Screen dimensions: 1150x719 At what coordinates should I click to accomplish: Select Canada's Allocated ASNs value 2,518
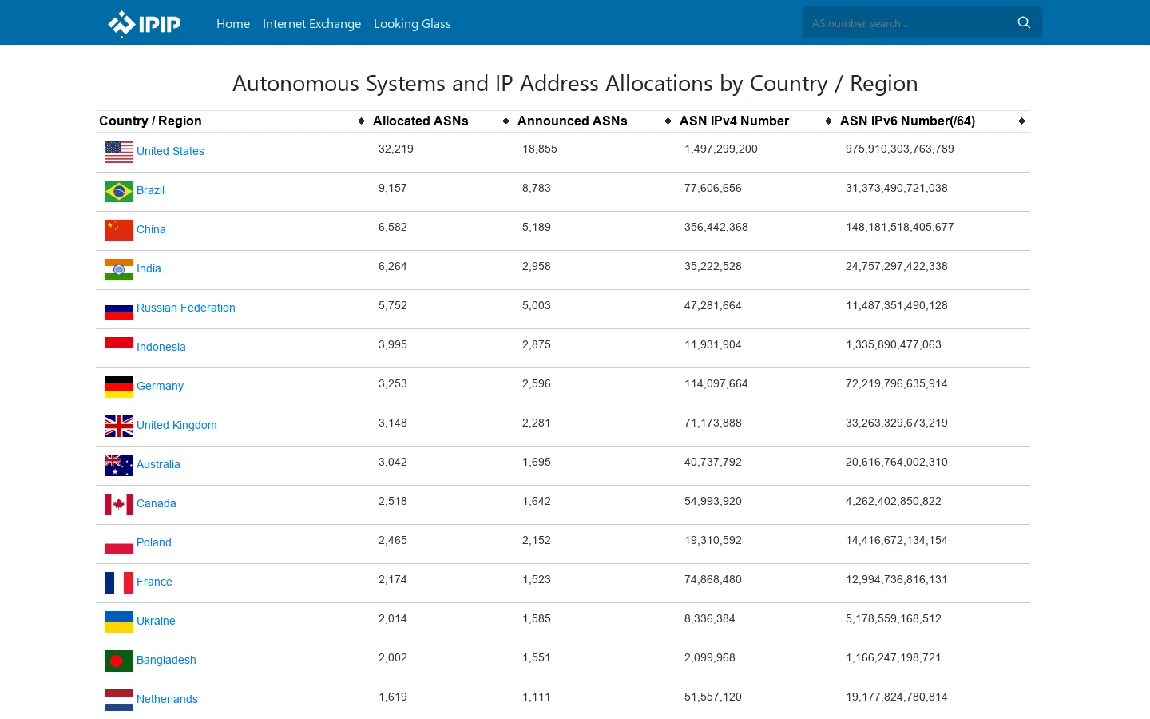pyautogui.click(x=393, y=501)
